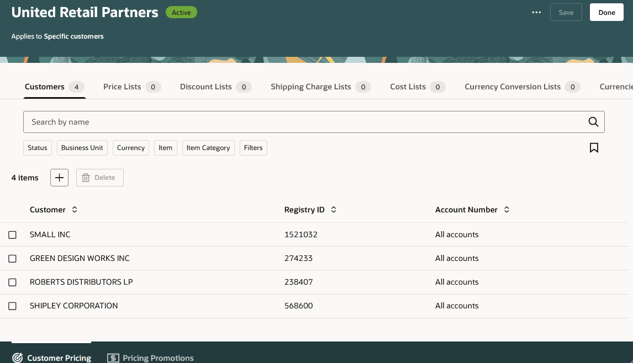
Task: Switch to the Shipping Charge Lists tab
Action: (320, 87)
